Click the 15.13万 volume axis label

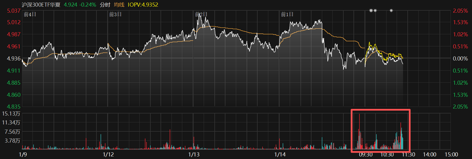tap(11, 114)
